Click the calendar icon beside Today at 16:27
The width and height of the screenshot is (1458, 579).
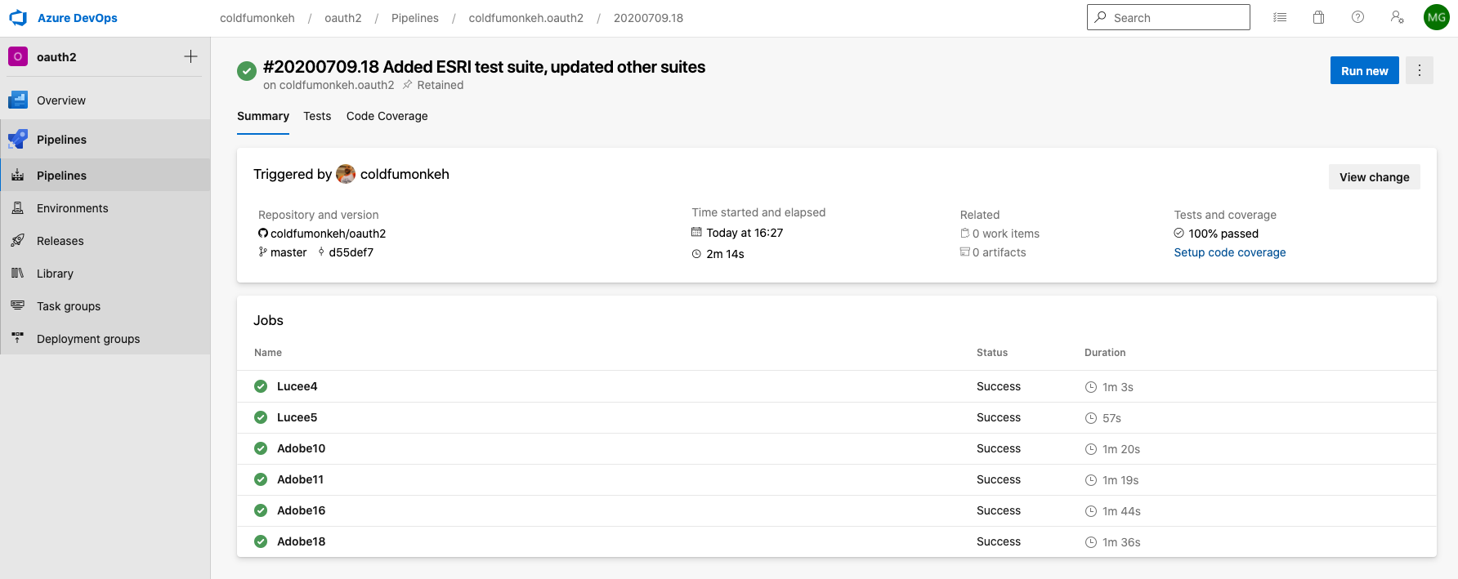pyautogui.click(x=697, y=233)
